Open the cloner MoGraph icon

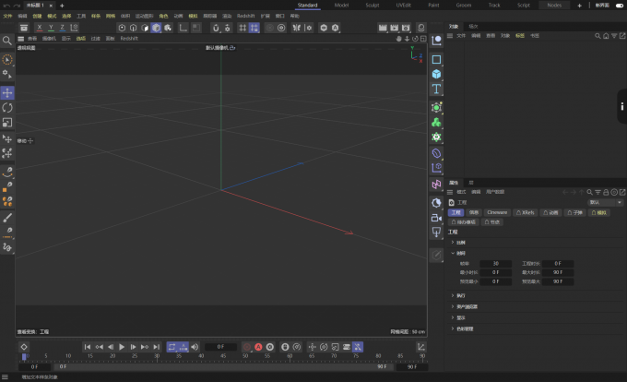(x=436, y=123)
